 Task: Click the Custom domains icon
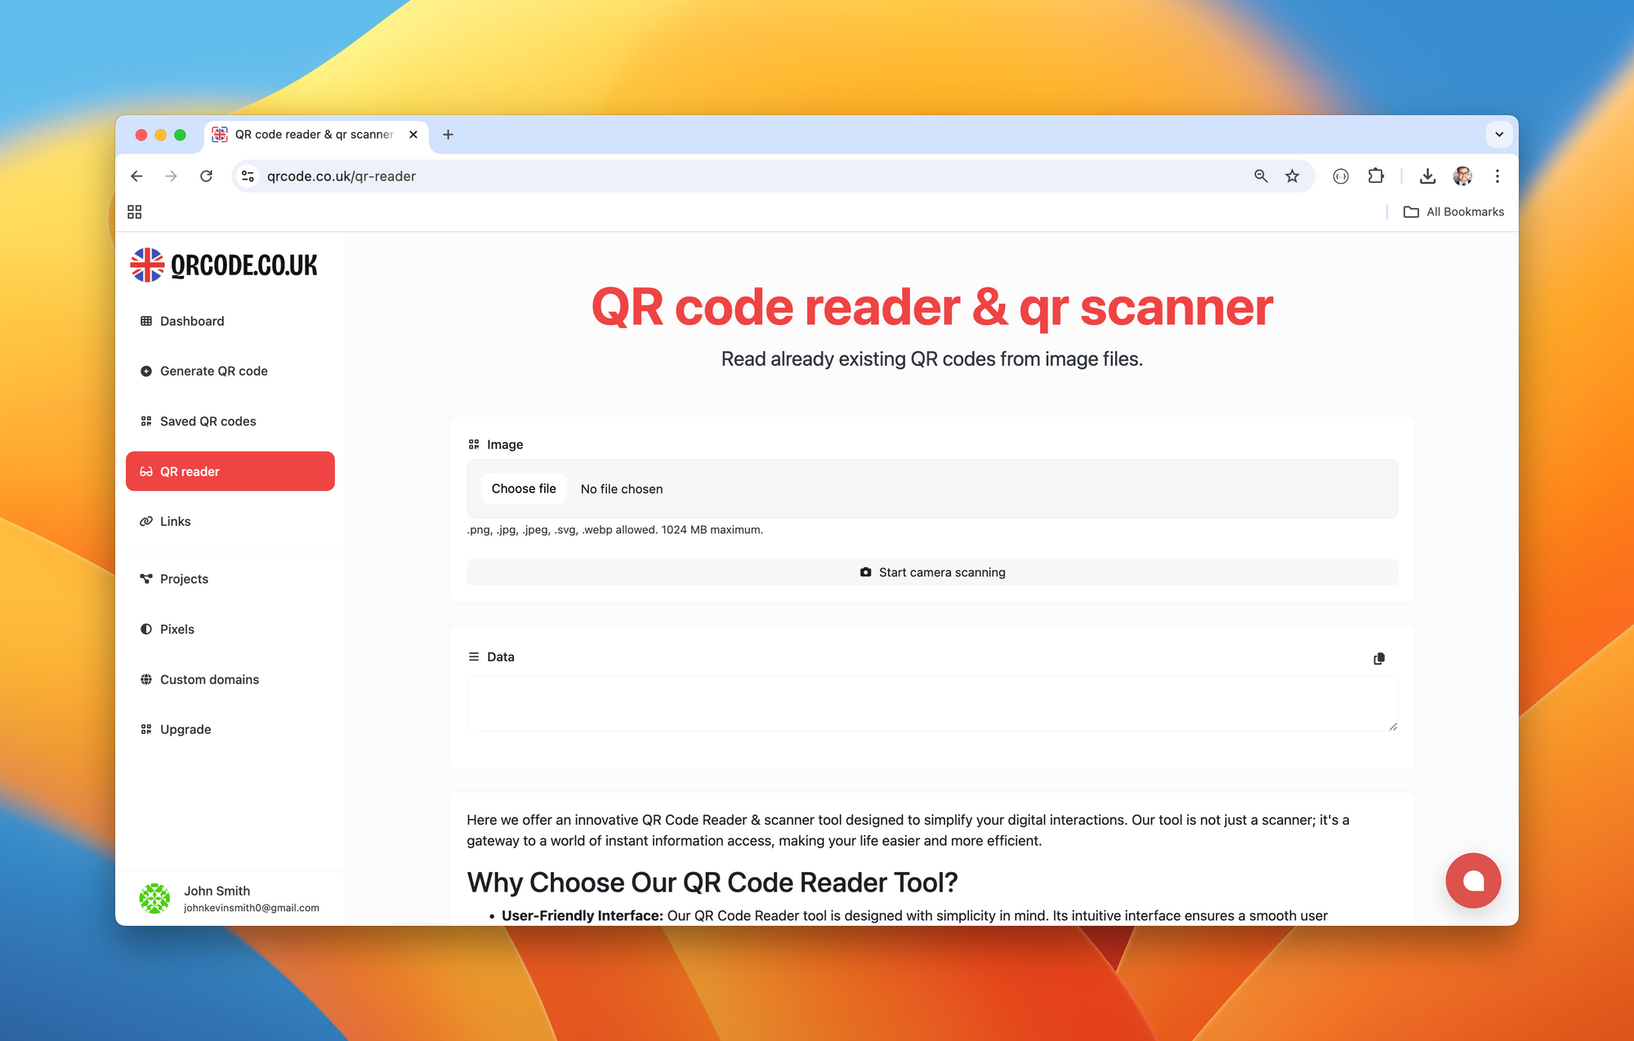[146, 679]
